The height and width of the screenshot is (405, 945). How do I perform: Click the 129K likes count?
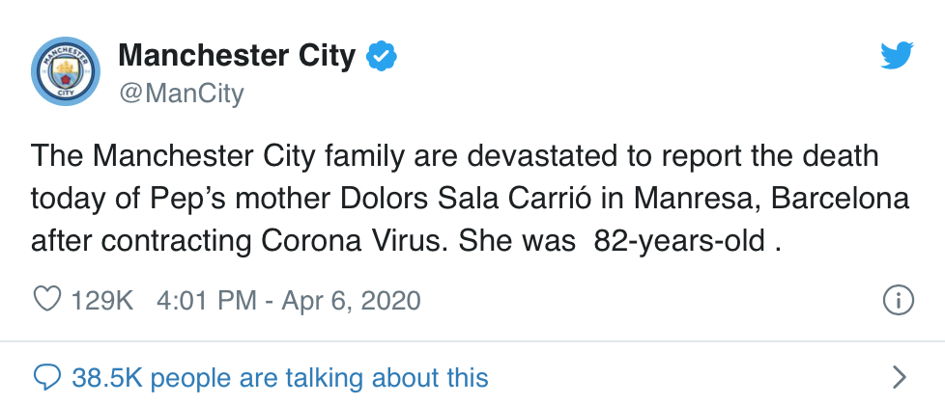pos(102,300)
